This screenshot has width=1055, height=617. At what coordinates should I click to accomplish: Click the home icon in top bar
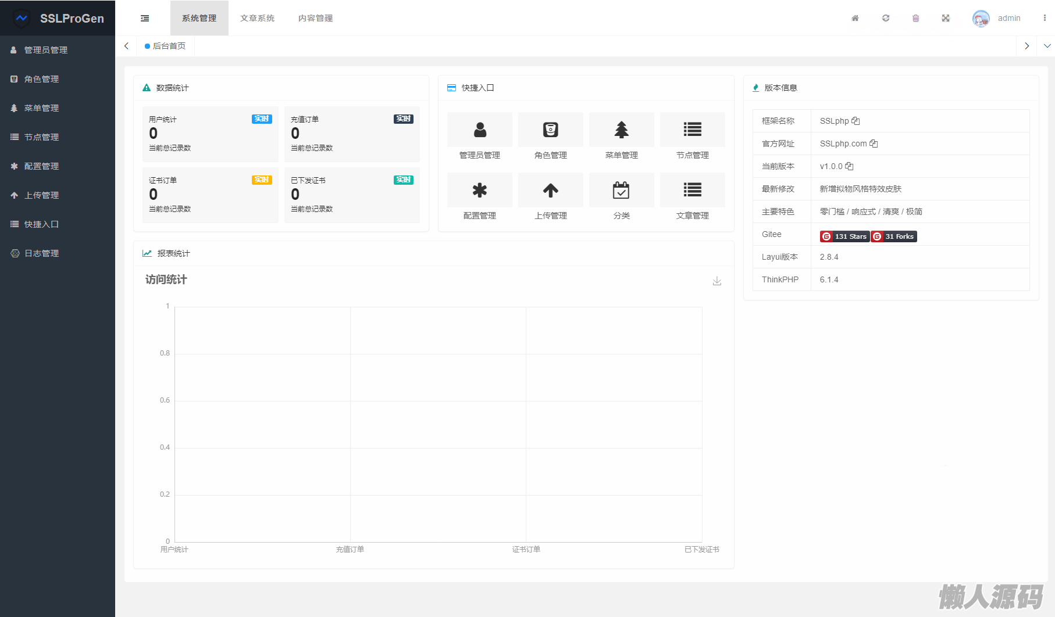(855, 18)
